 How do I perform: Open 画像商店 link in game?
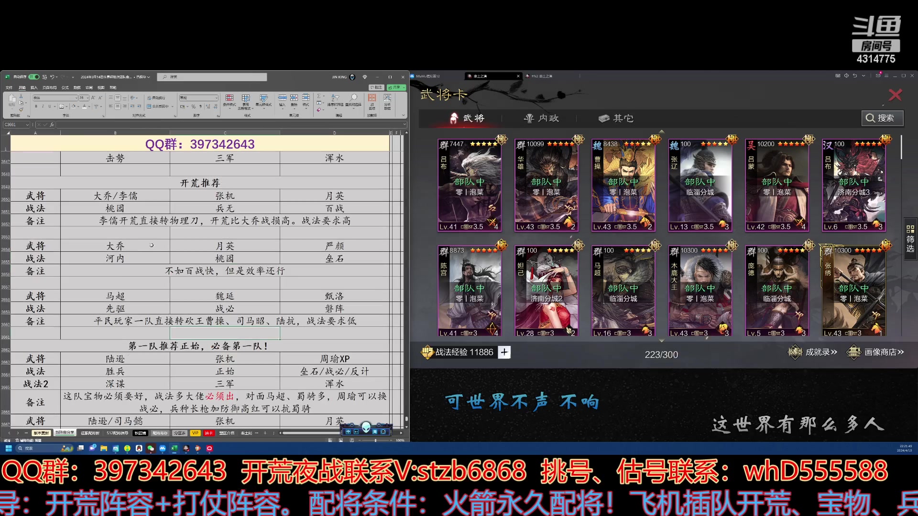[875, 352]
